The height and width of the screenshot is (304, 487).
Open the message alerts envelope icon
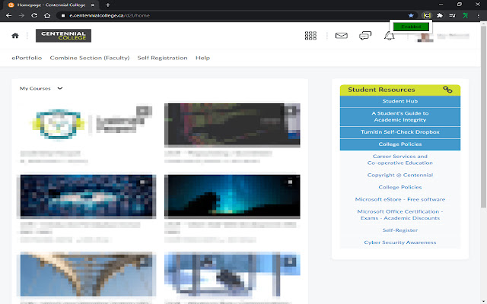point(342,36)
